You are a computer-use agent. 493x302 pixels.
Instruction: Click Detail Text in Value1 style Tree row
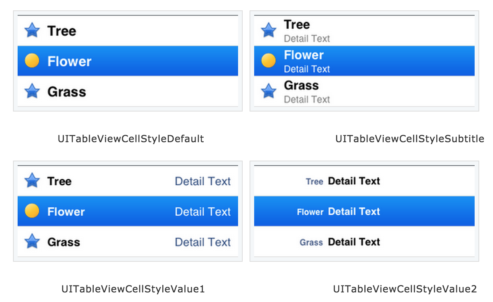203,181
